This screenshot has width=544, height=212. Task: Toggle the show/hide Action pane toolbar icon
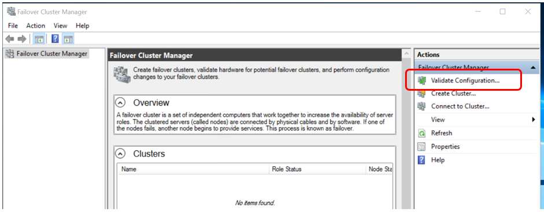click(68, 39)
